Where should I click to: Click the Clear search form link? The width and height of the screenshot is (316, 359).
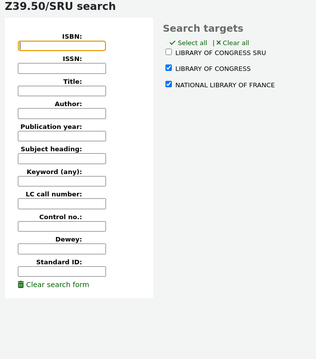(x=57, y=285)
